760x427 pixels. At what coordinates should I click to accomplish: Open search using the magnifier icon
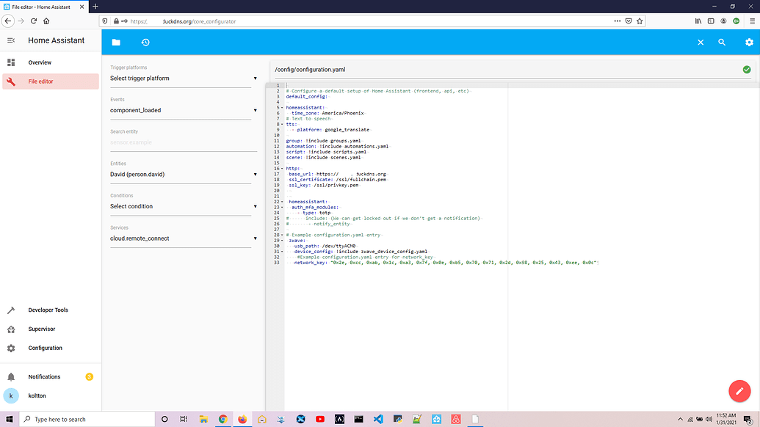[722, 42]
